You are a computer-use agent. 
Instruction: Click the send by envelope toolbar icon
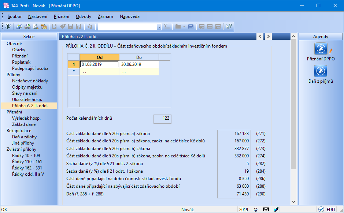click(x=44, y=27)
